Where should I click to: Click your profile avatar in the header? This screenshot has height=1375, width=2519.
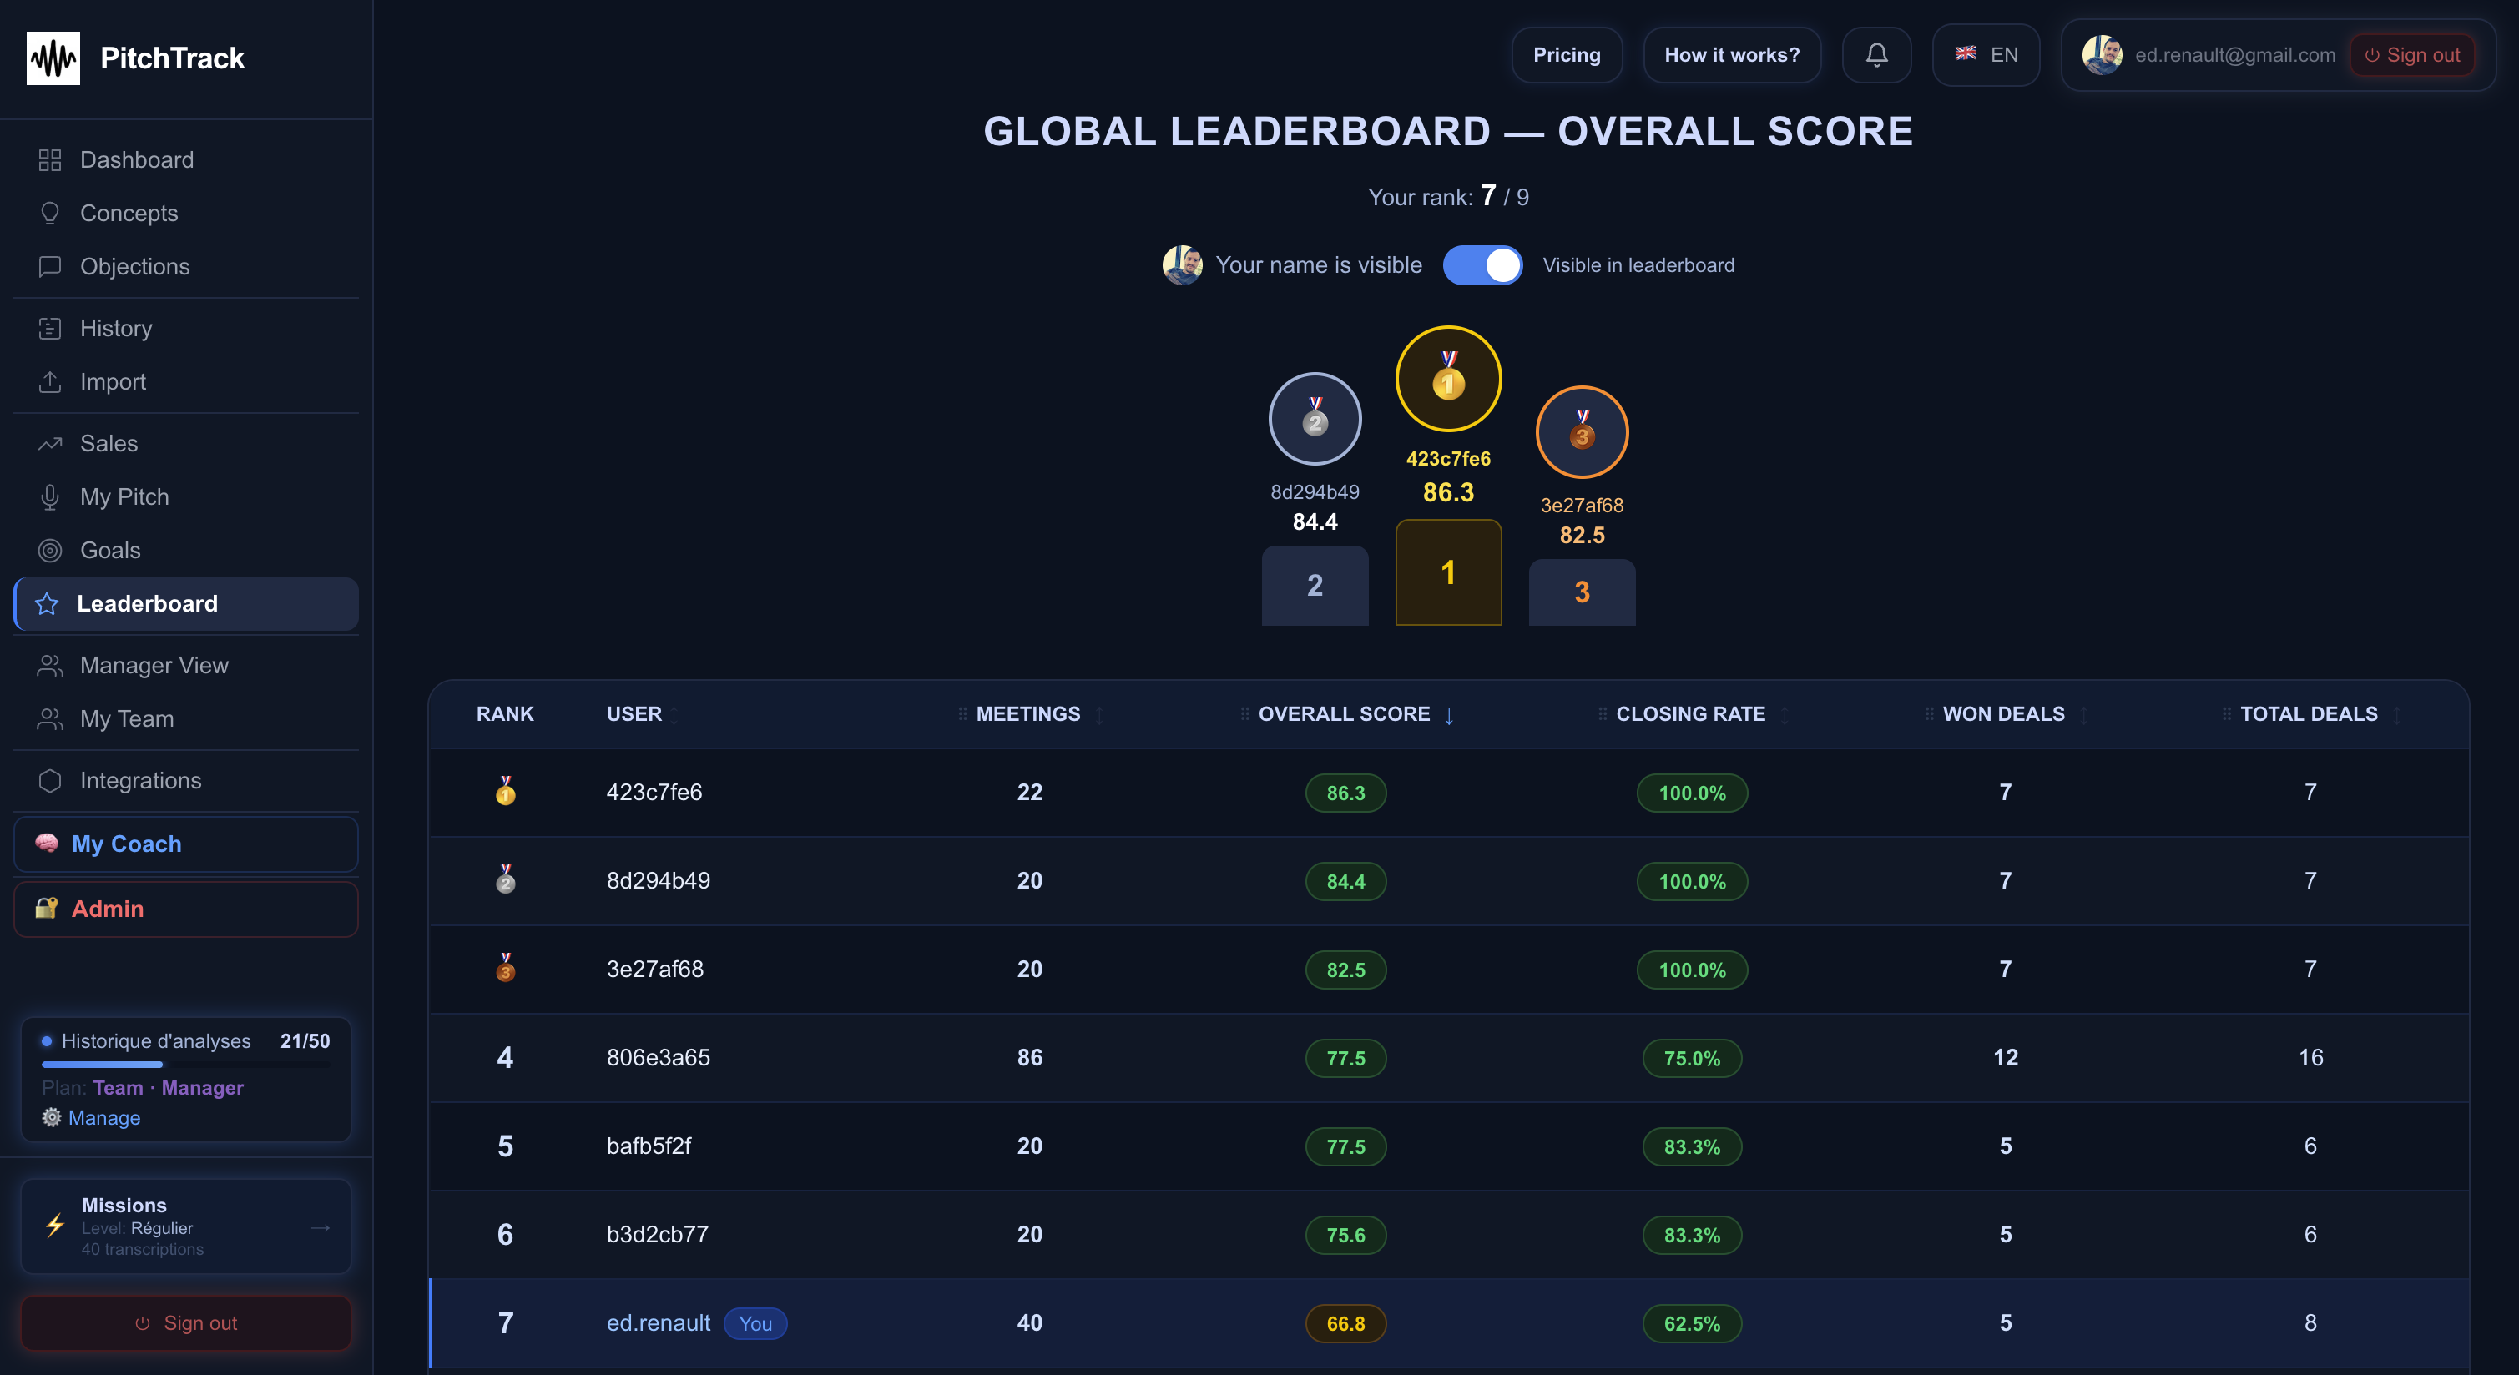pos(2101,55)
